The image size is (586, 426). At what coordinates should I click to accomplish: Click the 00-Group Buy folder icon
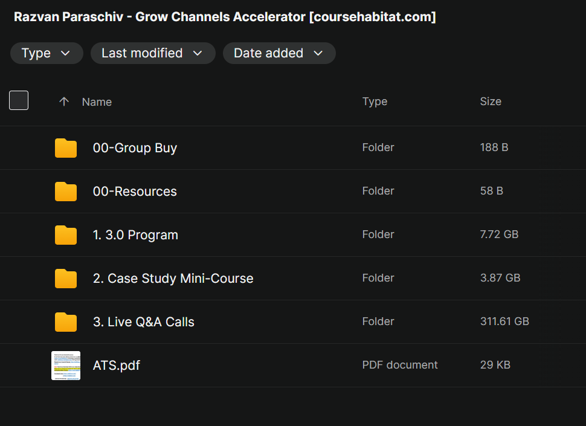coord(66,148)
